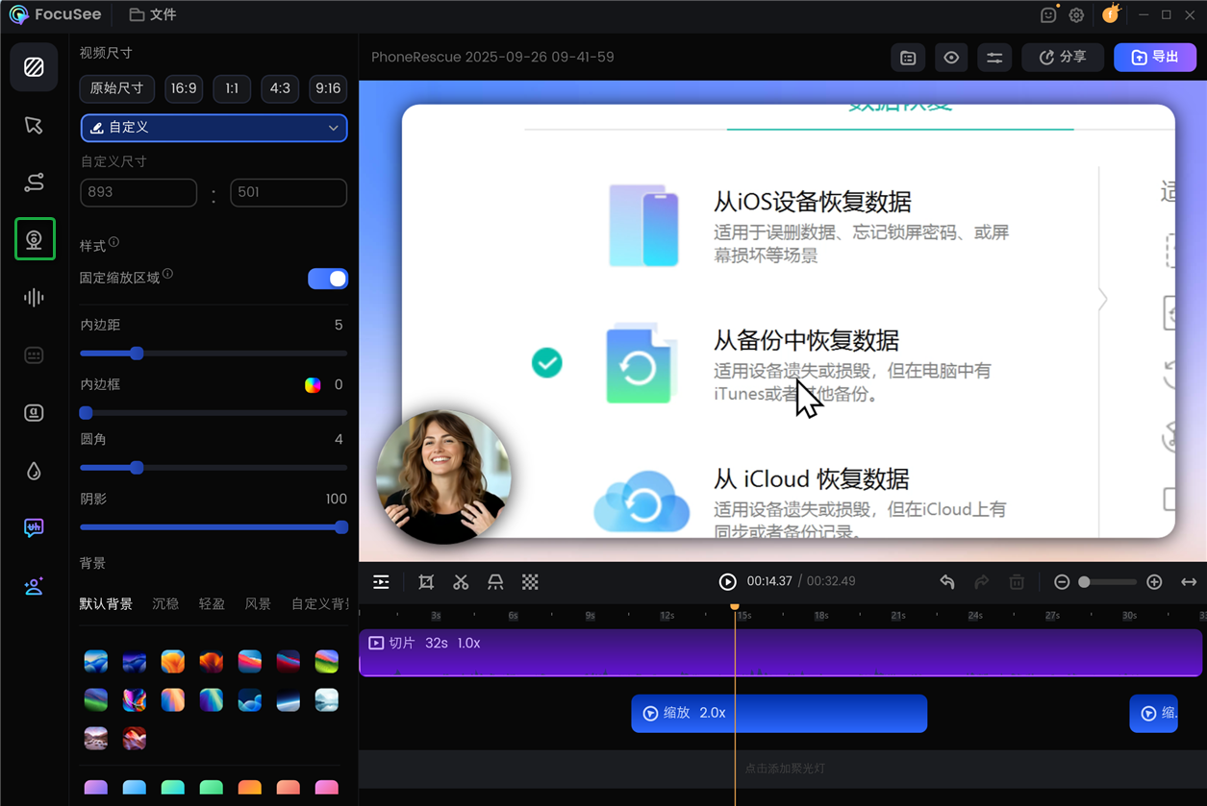Expand the 自定义 size dropdown
Image resolution: width=1207 pixels, height=806 pixels.
coord(214,128)
